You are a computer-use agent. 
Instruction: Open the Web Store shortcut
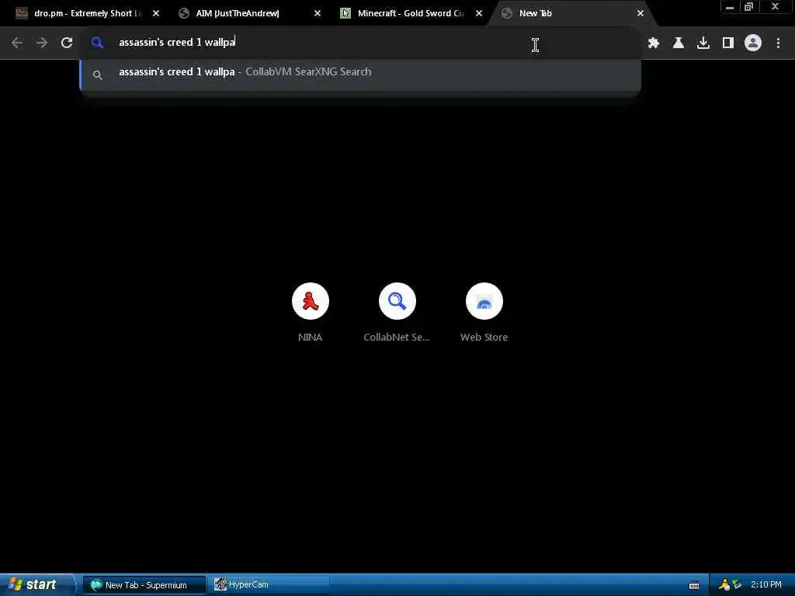point(484,312)
